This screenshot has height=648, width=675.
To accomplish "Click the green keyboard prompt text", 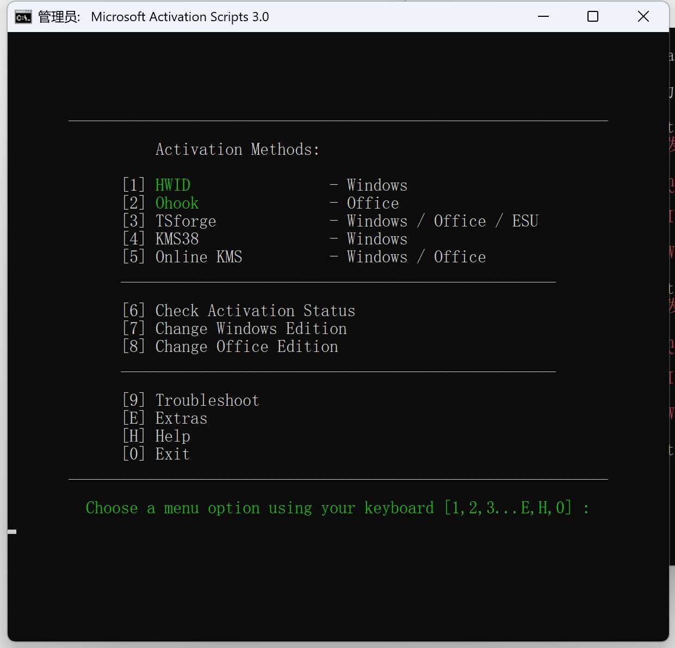I will click(337, 508).
